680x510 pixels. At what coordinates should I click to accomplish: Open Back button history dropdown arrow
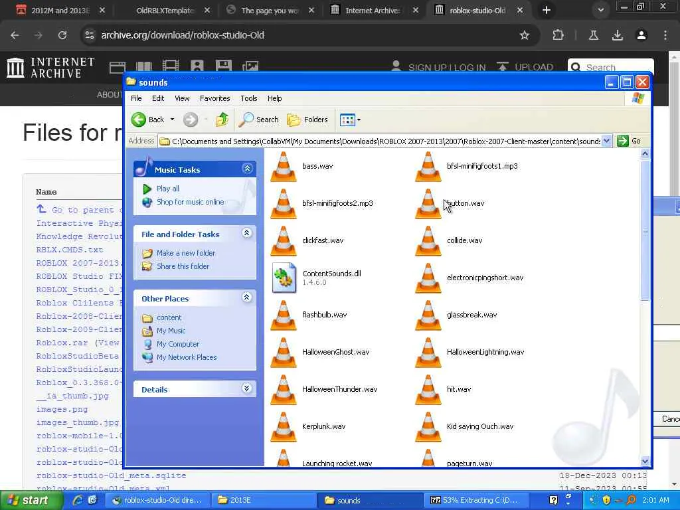pyautogui.click(x=172, y=120)
